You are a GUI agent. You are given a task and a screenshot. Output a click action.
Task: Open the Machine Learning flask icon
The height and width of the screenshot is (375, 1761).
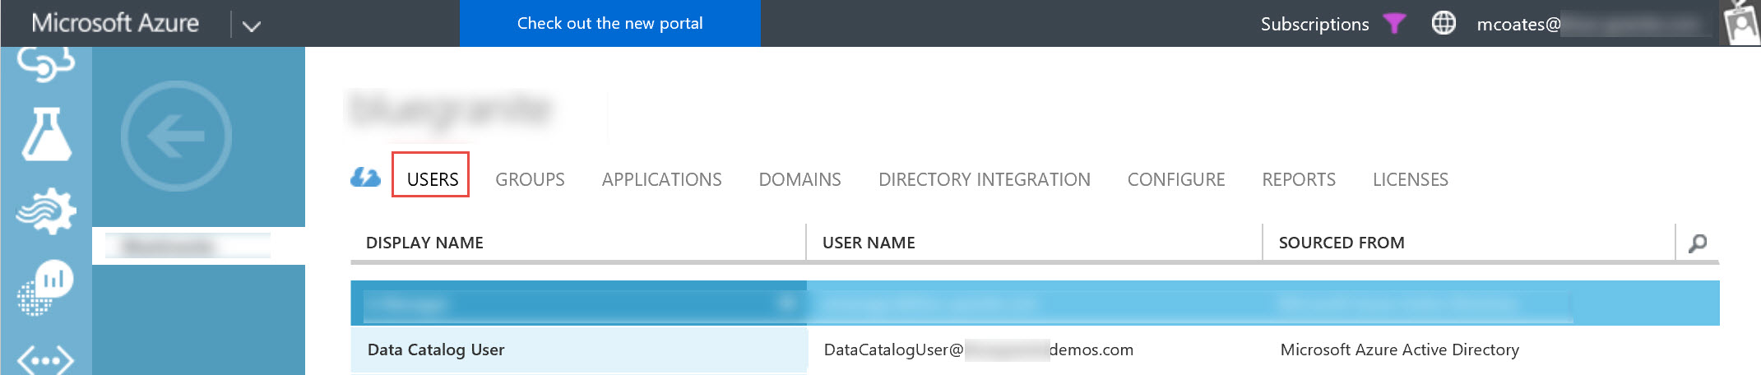[46, 134]
